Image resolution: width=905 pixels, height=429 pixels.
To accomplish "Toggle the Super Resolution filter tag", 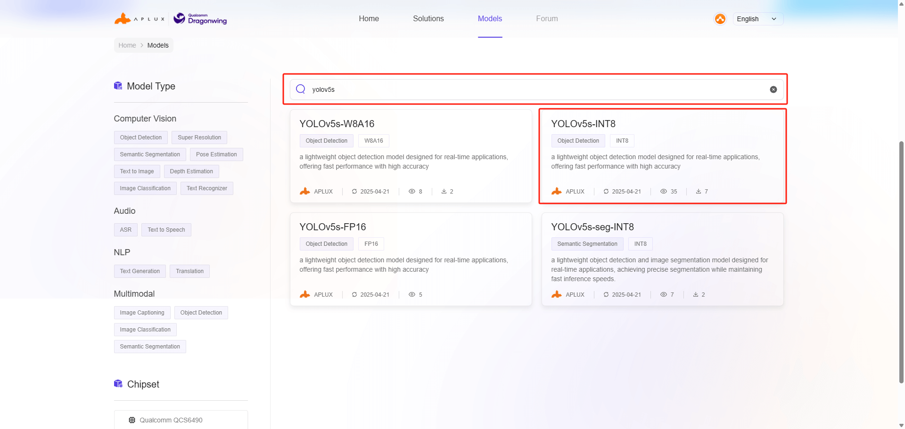I will pyautogui.click(x=199, y=138).
